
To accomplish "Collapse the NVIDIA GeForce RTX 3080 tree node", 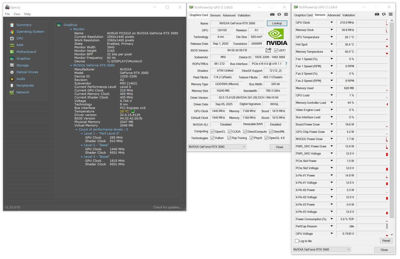I will point(71,65).
